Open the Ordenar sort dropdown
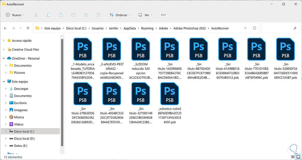Image resolution: width=302 pixels, height=160 pixels. [x=120, y=15]
